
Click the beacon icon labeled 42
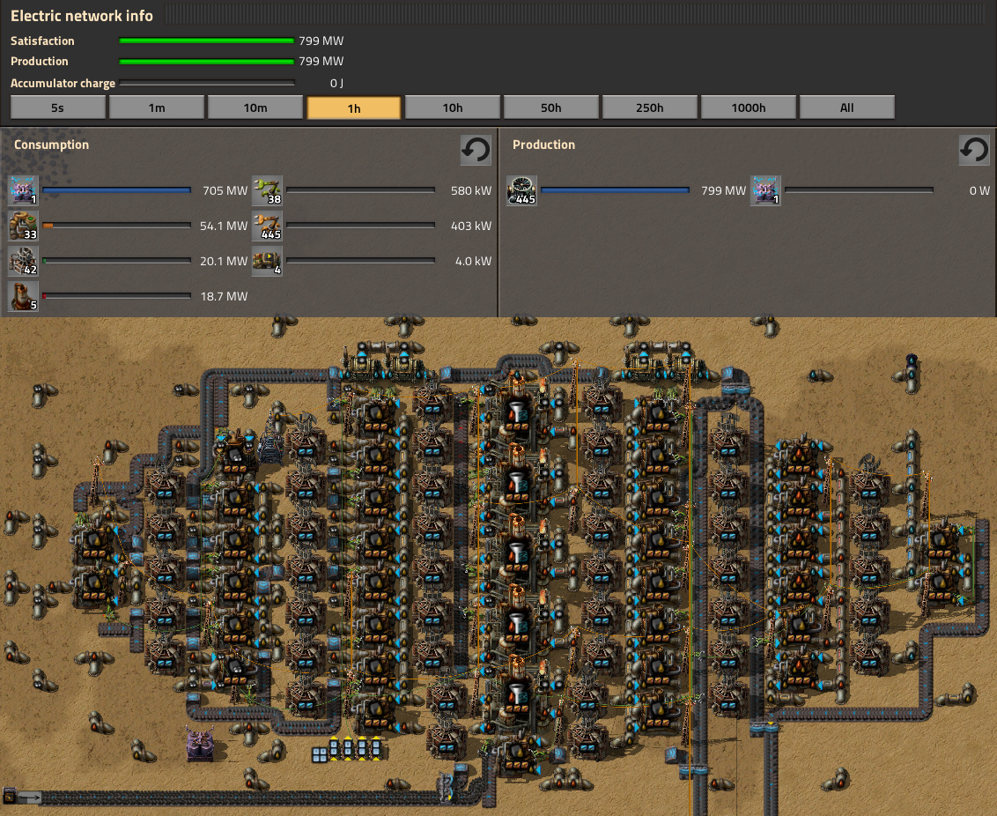click(x=23, y=261)
